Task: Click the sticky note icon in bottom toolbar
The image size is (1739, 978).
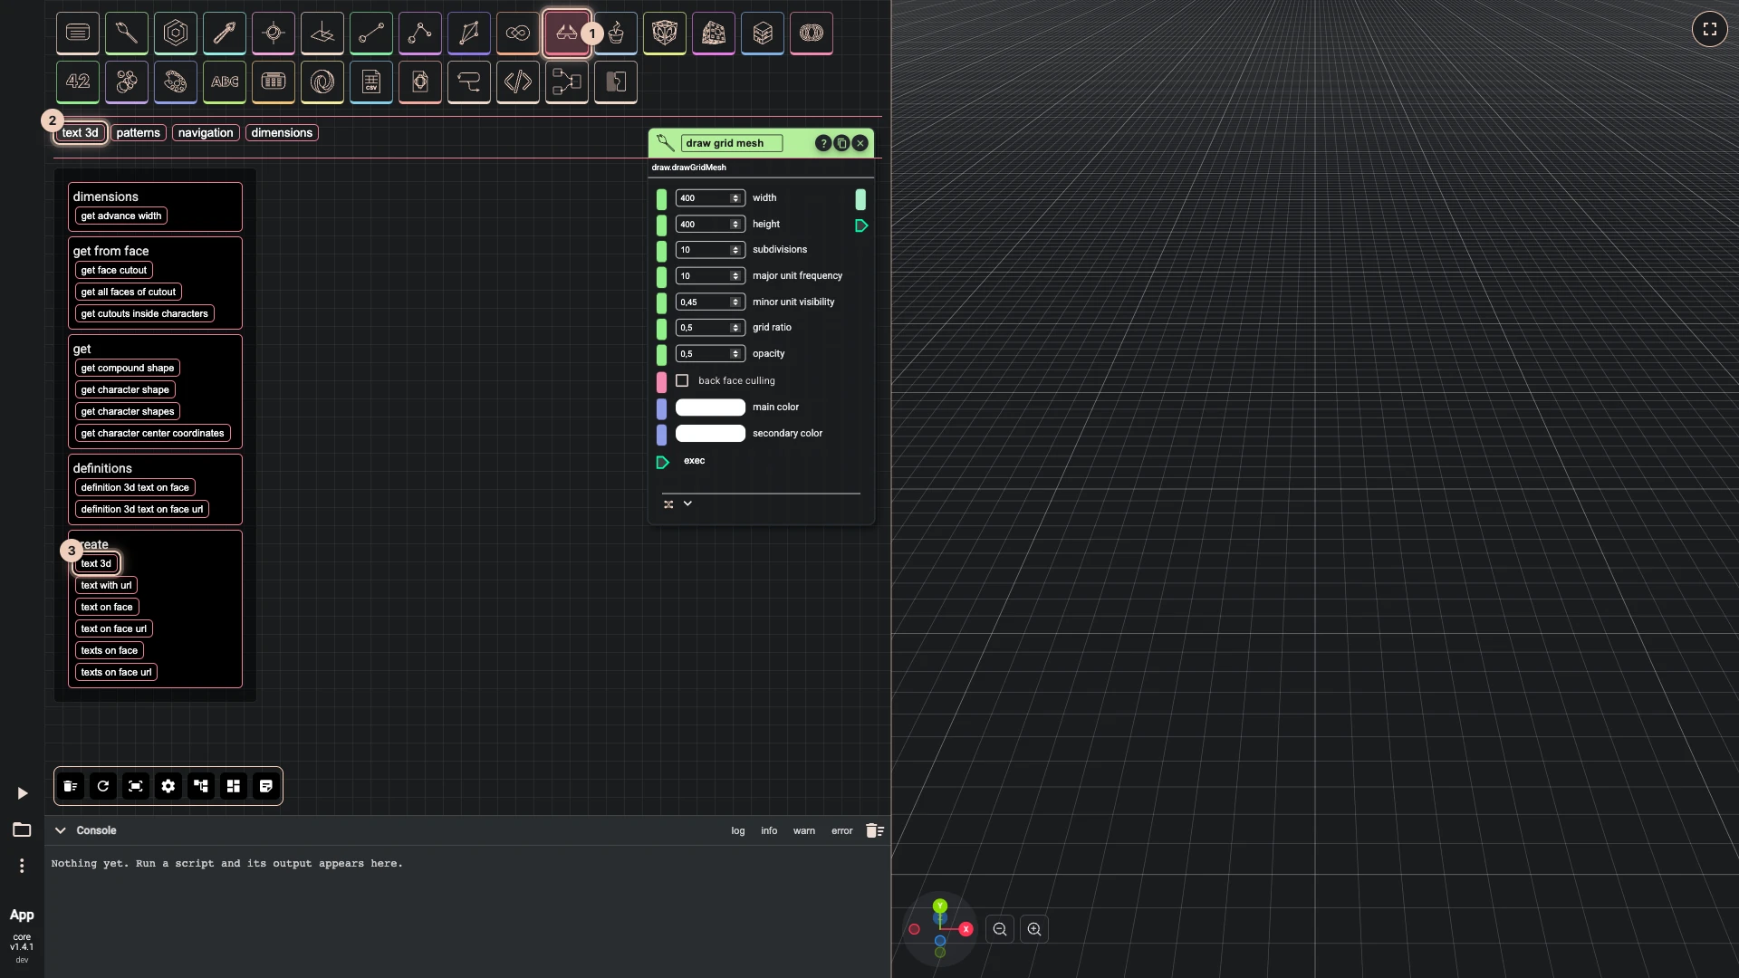Action: 266,786
